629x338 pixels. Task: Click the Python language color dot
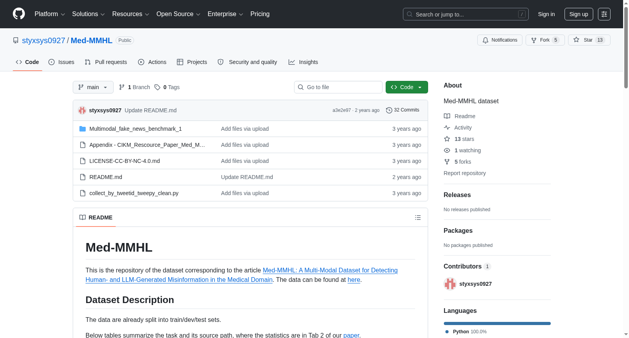click(447, 332)
